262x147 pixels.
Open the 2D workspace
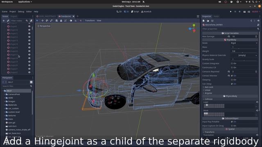(x=119, y=11)
